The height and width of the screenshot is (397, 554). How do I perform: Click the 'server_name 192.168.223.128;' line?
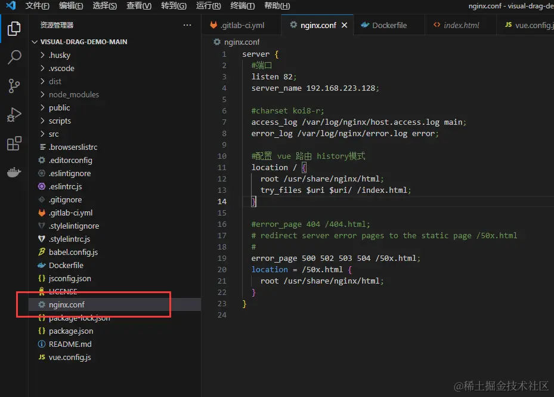pos(315,88)
